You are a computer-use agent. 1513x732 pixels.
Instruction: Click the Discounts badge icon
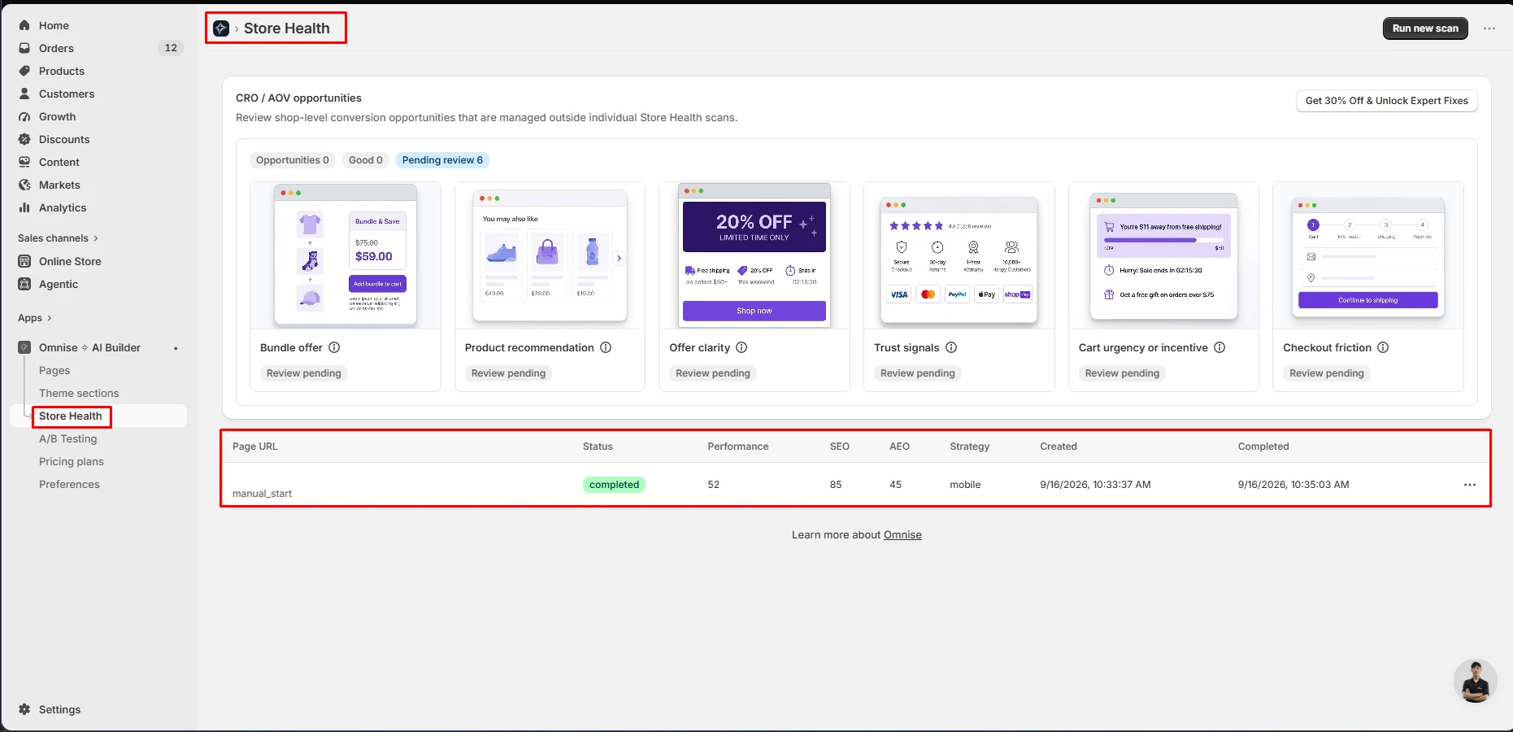tap(24, 139)
